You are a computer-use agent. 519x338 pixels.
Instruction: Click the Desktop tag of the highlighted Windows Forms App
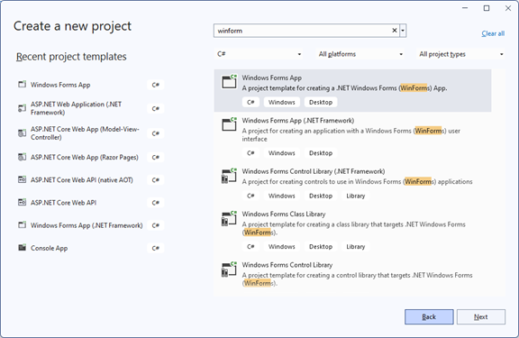[x=321, y=102]
